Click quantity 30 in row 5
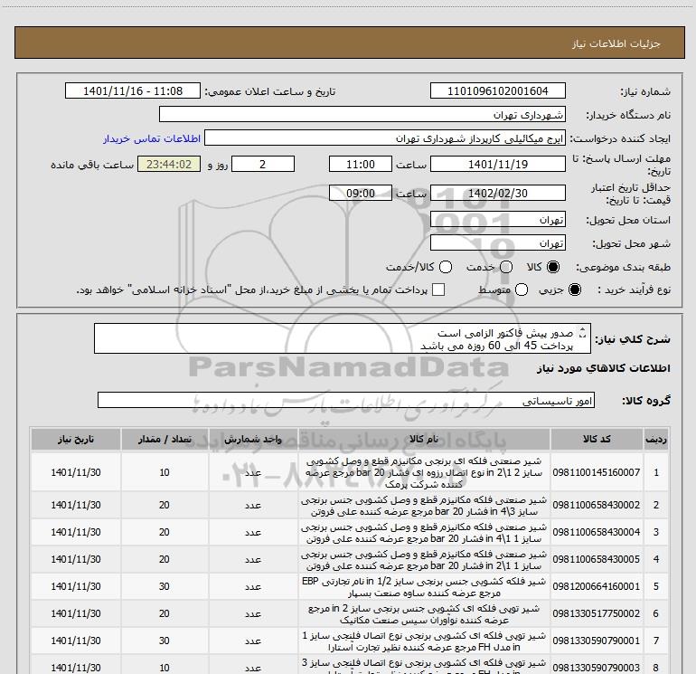 click(165, 586)
